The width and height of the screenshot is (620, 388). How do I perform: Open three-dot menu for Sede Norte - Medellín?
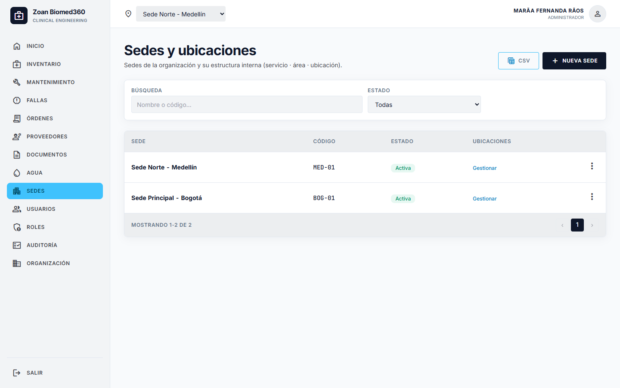point(592,166)
